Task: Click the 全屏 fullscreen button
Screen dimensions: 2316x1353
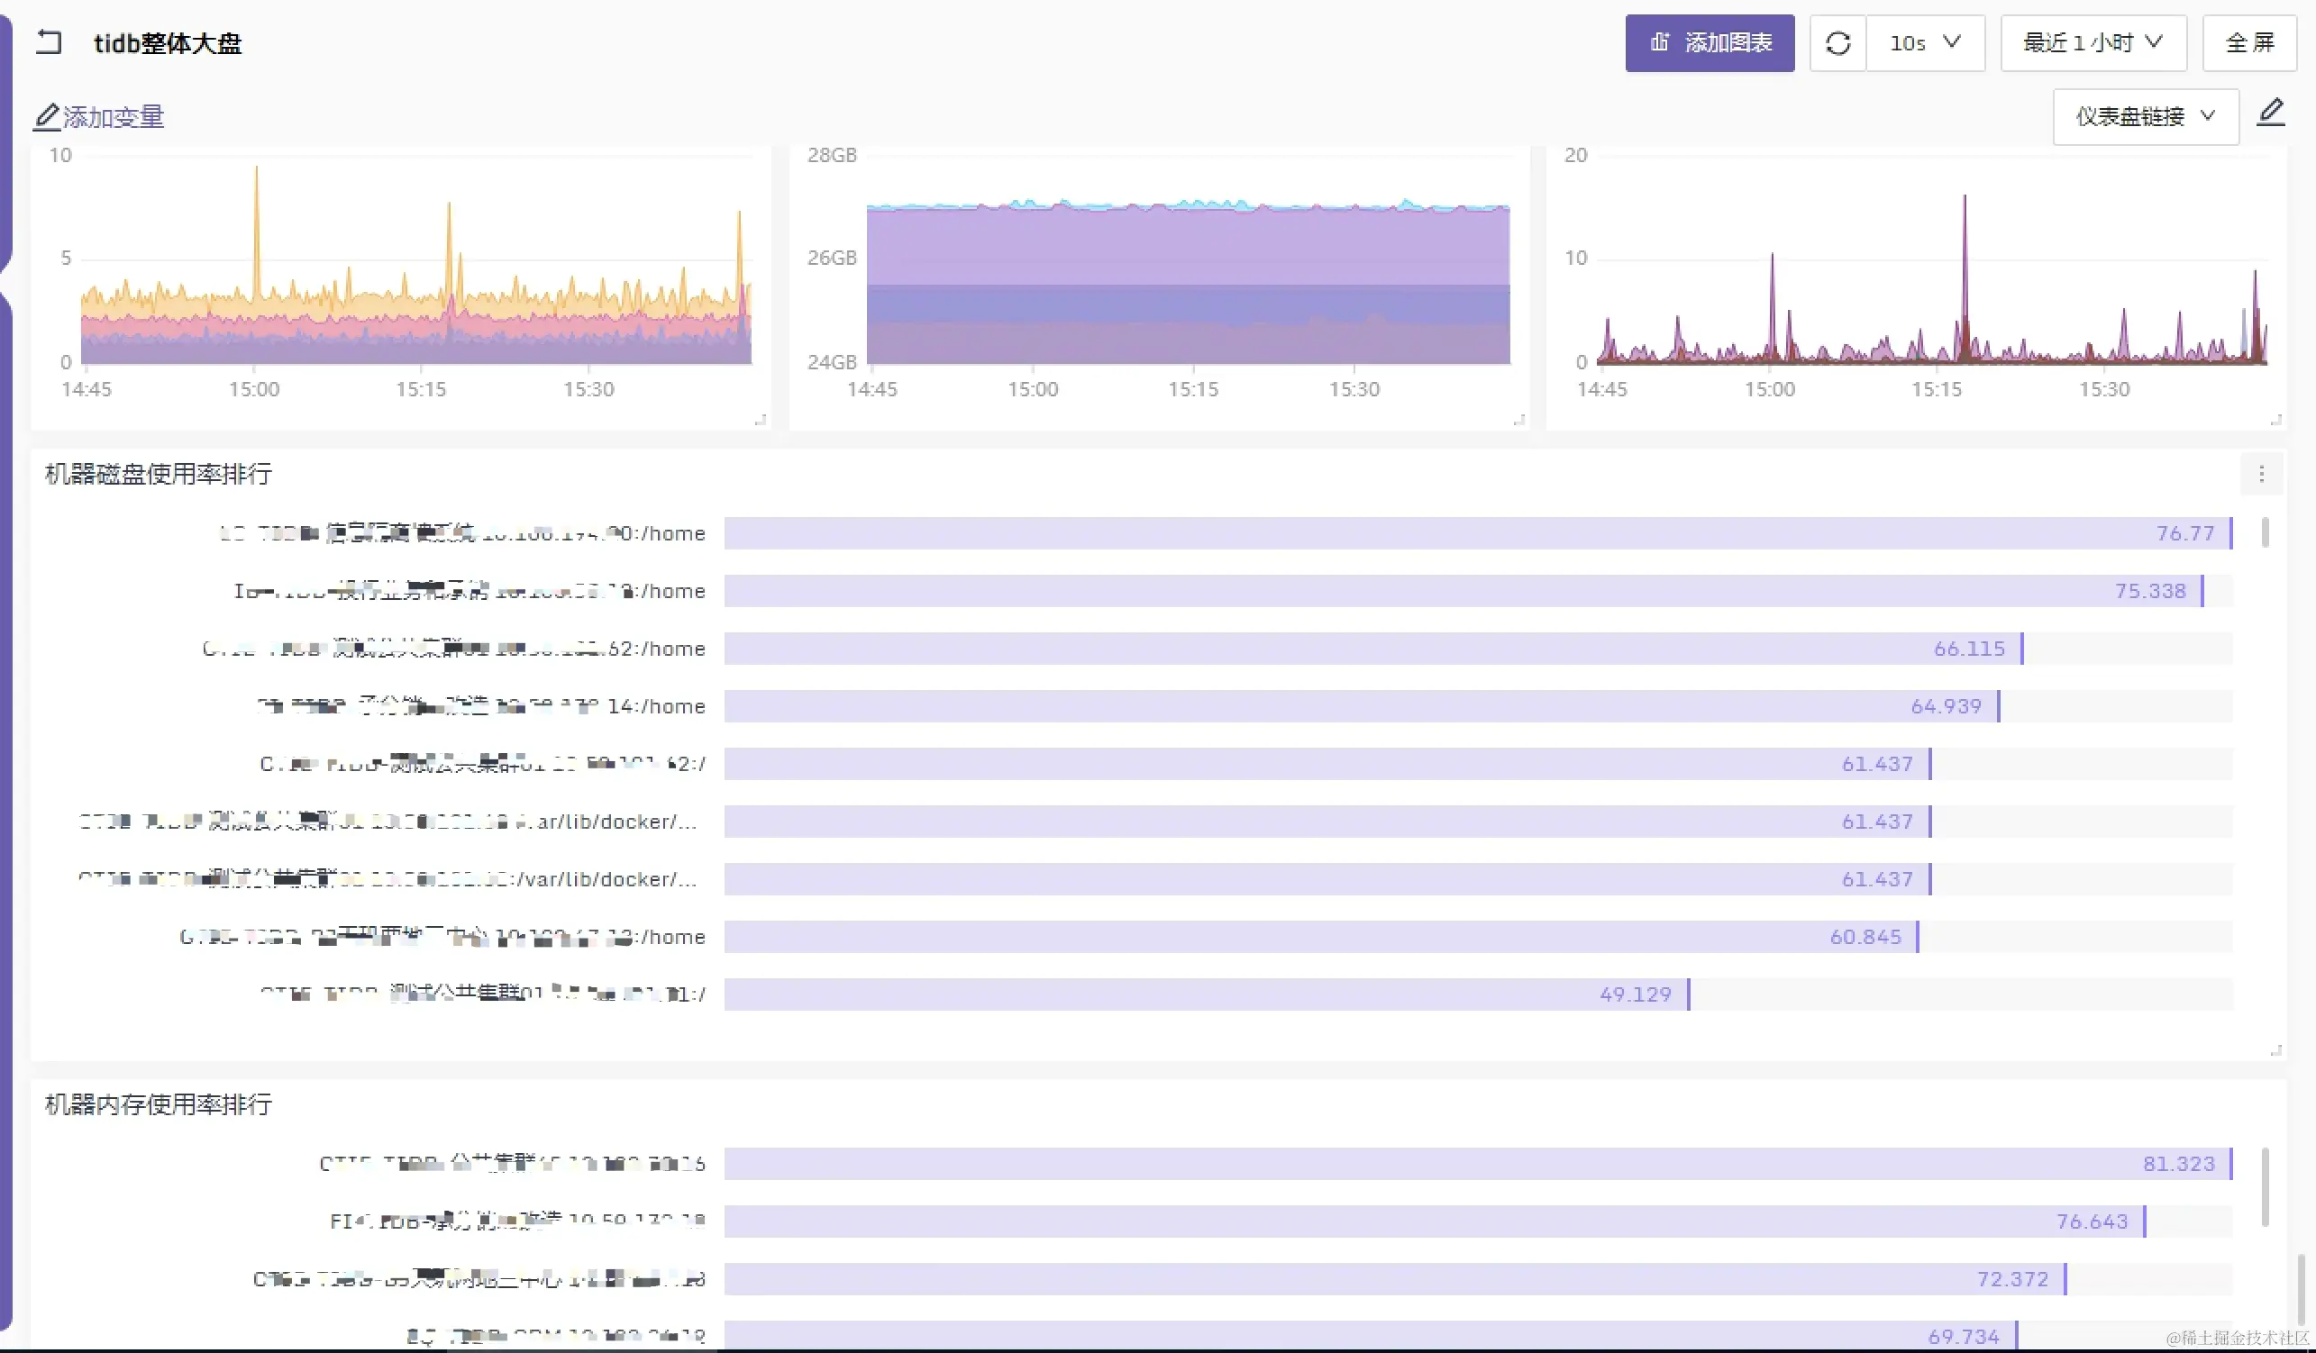Action: 2249,43
